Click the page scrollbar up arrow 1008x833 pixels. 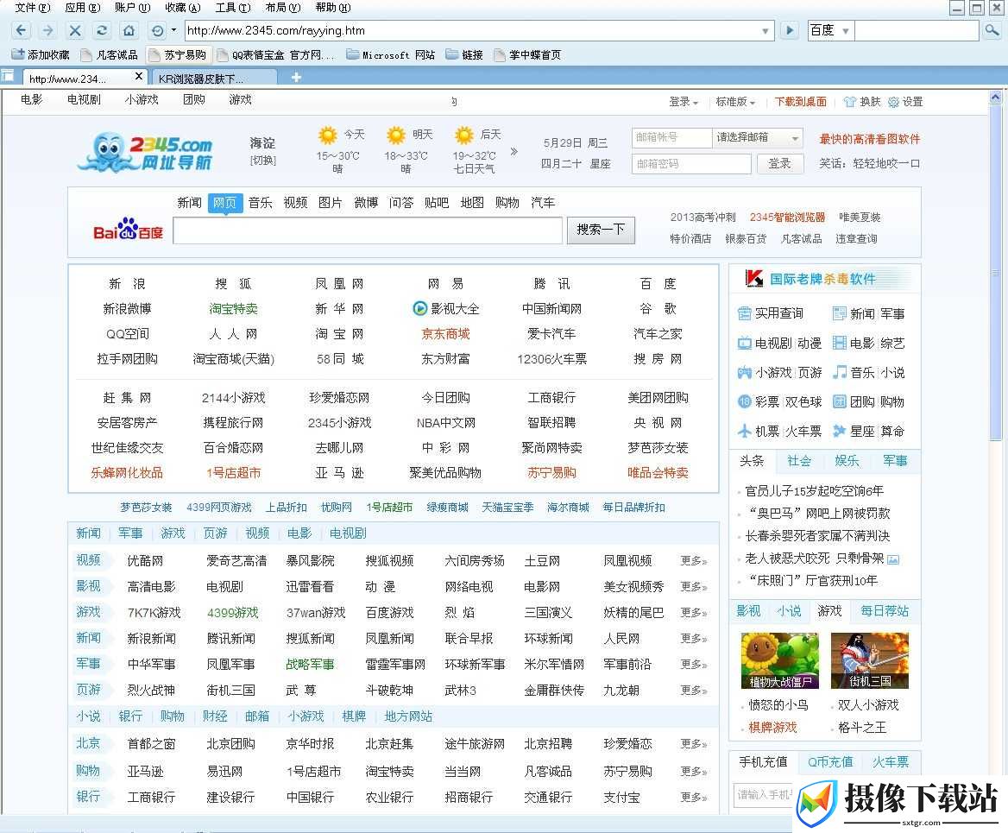point(995,98)
